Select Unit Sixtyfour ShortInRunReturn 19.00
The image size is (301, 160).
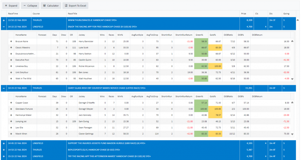[x=190, y=72]
